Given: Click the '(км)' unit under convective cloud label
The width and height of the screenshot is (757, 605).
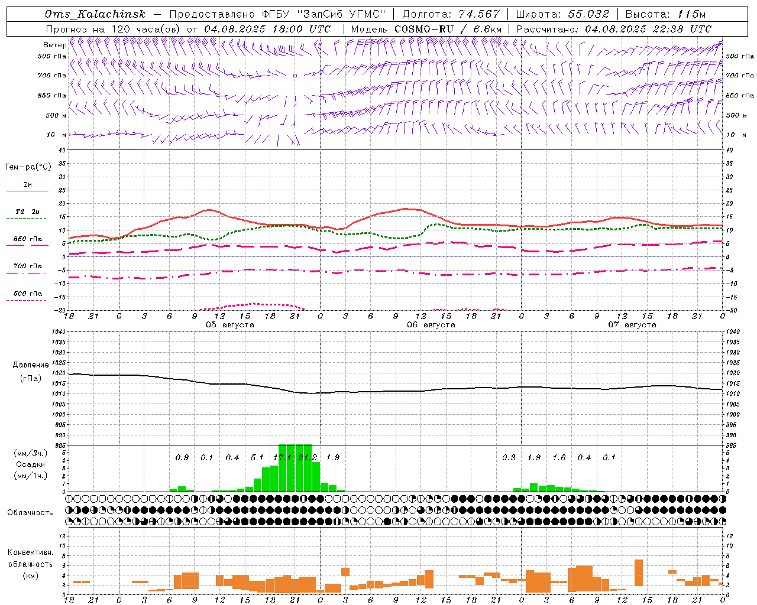Looking at the screenshot, I should (31, 575).
